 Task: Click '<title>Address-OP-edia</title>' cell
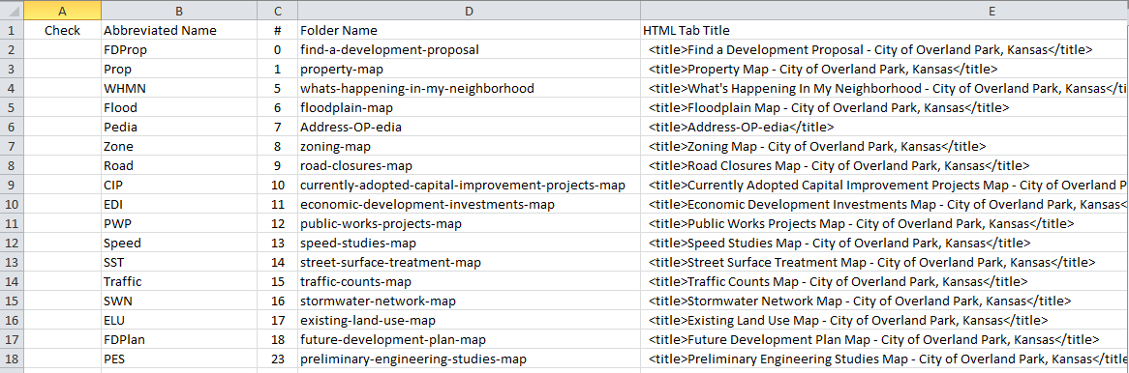coord(885,128)
